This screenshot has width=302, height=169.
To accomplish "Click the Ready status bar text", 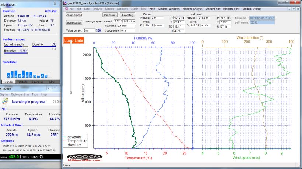I will (x=67, y=165).
